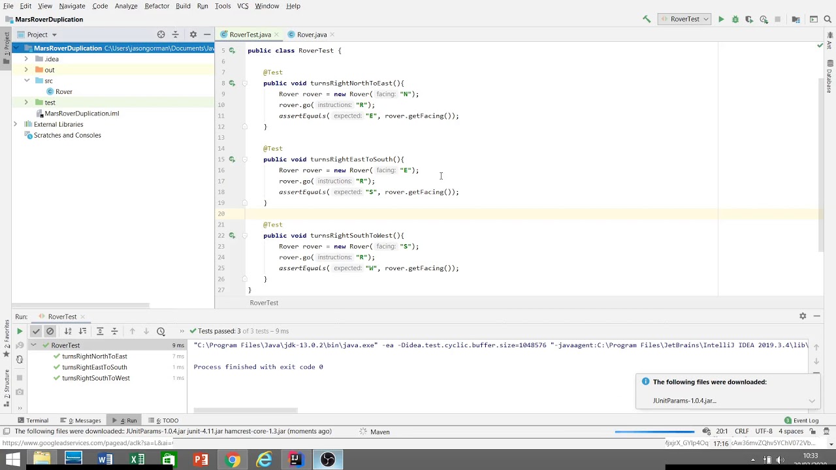Expand all test results
The height and width of the screenshot is (470, 836).
(x=100, y=331)
